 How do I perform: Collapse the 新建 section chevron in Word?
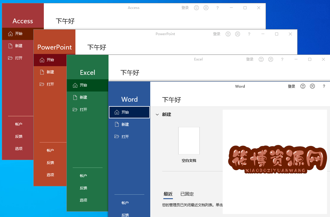(157, 114)
